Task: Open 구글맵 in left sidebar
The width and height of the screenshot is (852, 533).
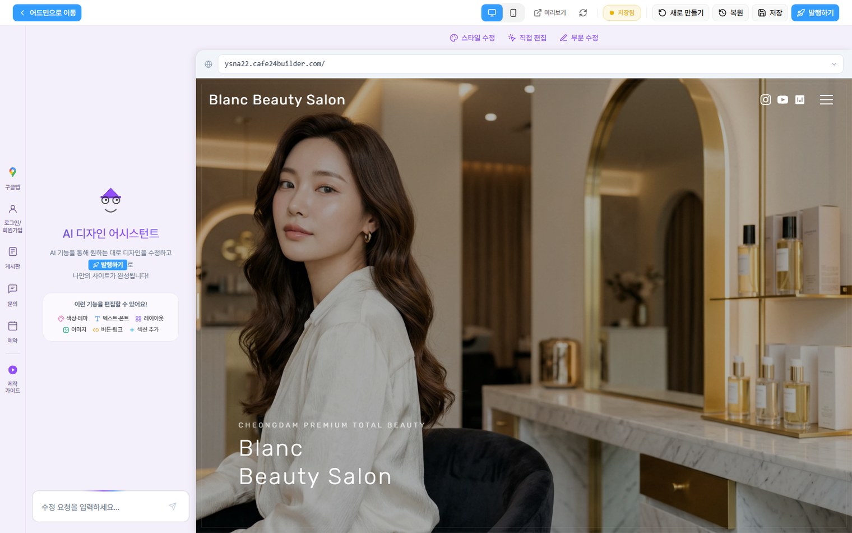Action: click(12, 178)
